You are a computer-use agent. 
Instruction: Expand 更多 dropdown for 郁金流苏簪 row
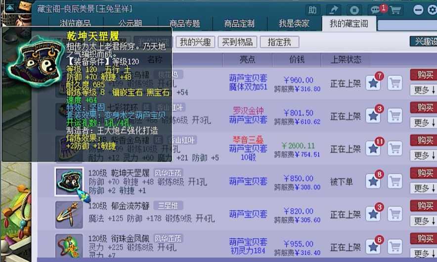424,221
